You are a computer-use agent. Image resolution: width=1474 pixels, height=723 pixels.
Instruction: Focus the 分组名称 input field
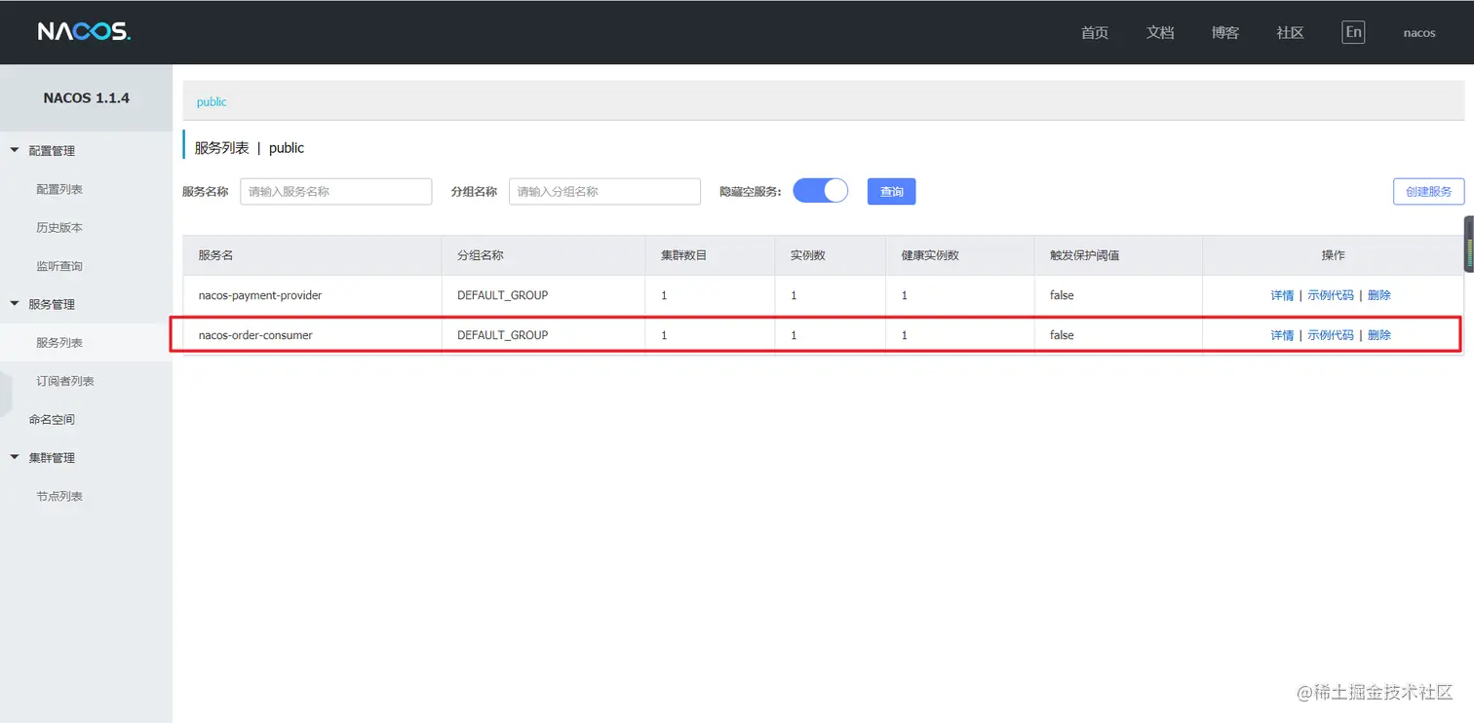click(605, 192)
